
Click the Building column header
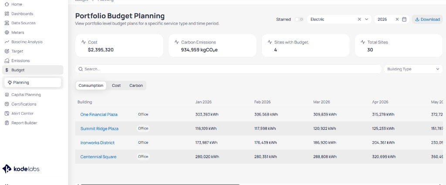[x=85, y=102]
